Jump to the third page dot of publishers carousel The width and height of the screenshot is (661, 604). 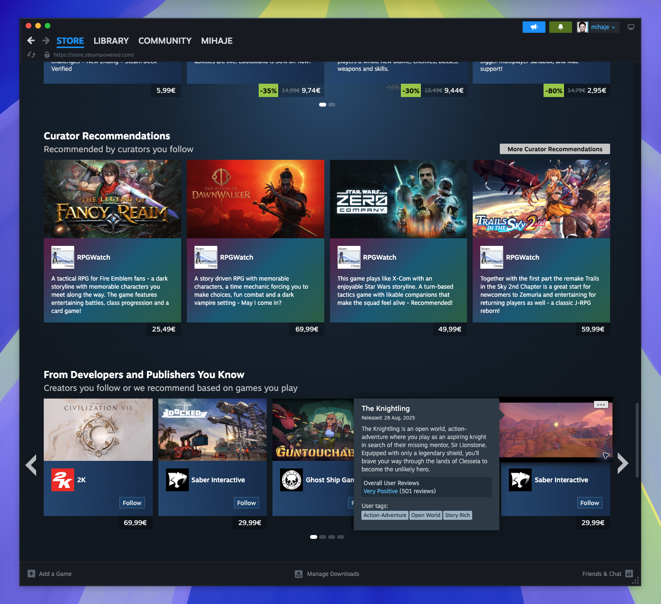tap(331, 537)
